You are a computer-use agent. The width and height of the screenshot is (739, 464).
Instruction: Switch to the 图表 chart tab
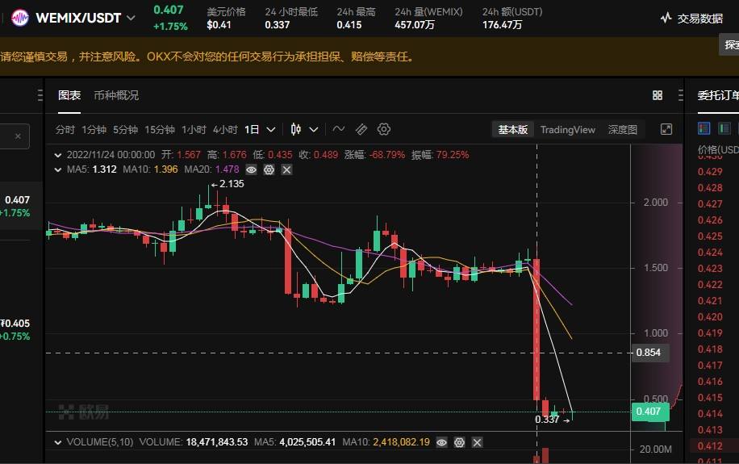tap(69, 95)
